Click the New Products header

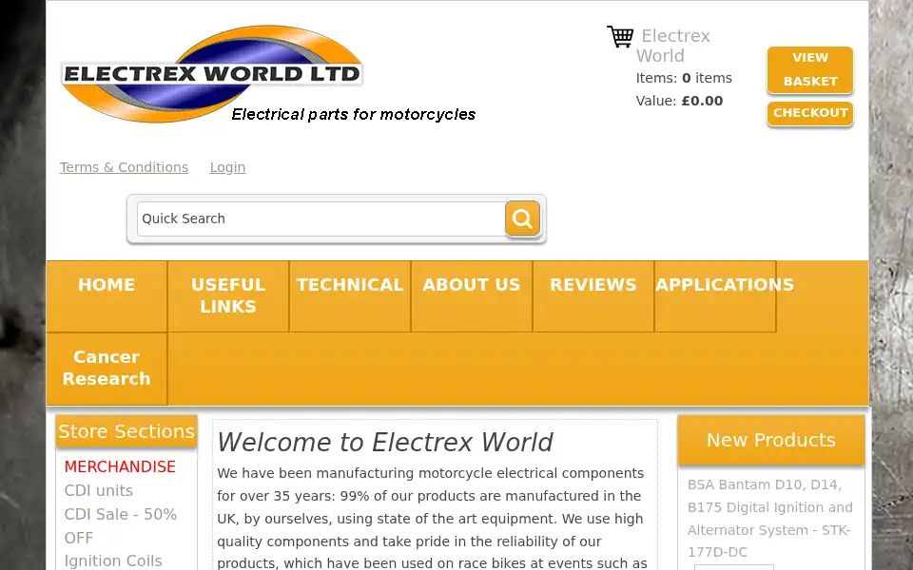771,440
